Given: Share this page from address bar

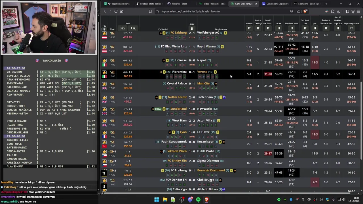Looking at the screenshot, I should click(x=298, y=11).
